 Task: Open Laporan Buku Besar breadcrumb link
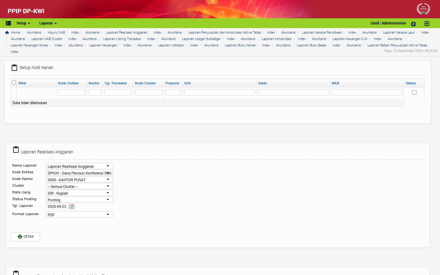click(x=312, y=46)
